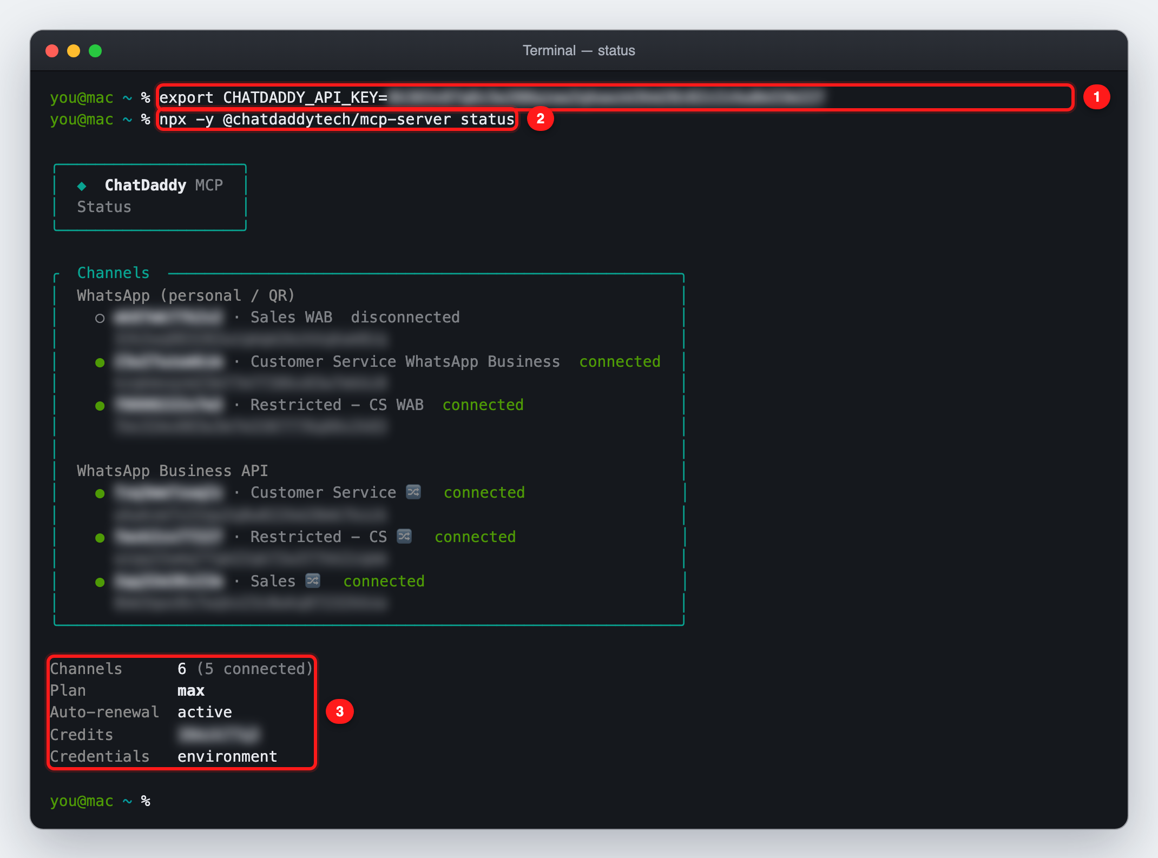This screenshot has width=1158, height=858.
Task: Click green dot beside Restricted – CS WAB
Action: (x=100, y=406)
